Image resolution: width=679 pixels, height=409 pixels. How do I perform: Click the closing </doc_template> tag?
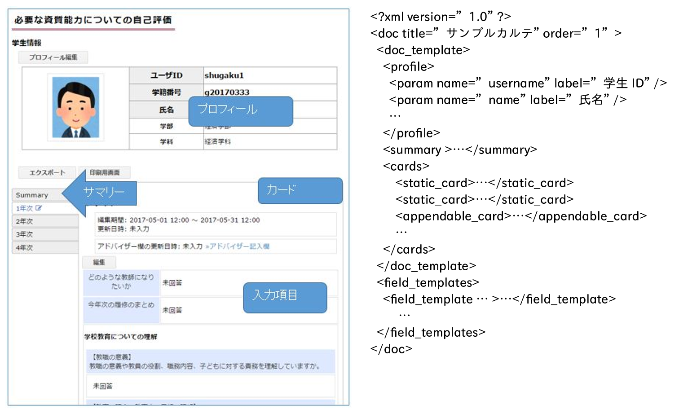(x=426, y=266)
